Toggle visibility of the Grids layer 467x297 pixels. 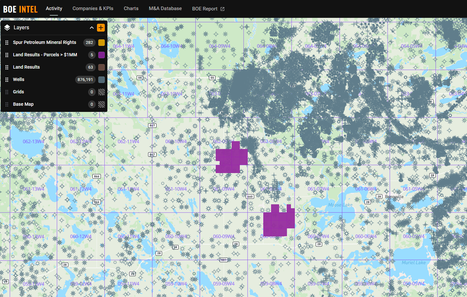tap(101, 92)
